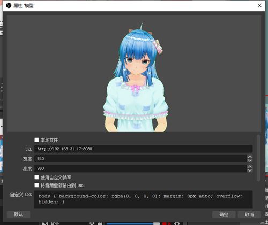
Task: Click the 宽度 field showing 540
Action: (x=140, y=159)
